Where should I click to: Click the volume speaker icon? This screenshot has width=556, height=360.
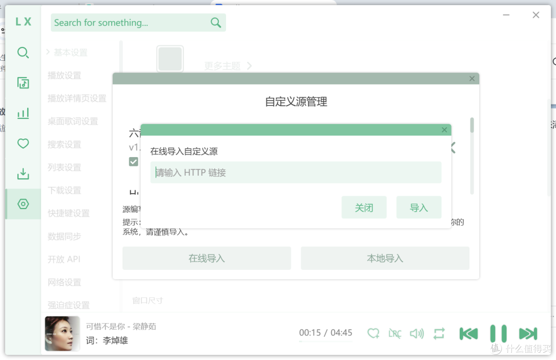tap(416, 333)
